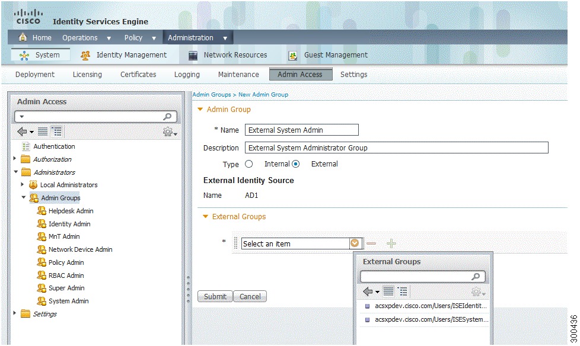Click the Network Resources server icon
The image size is (580, 346).
(193, 56)
